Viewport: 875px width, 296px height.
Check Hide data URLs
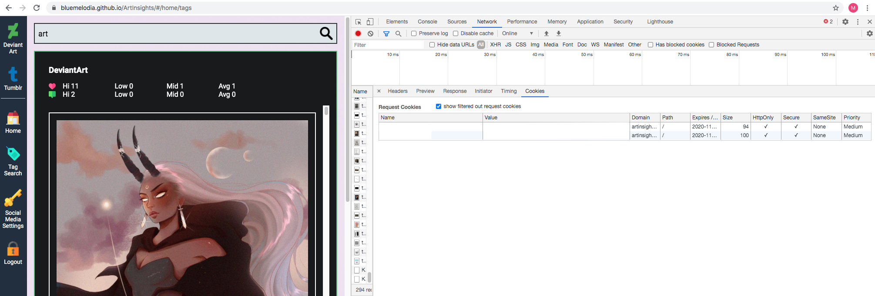(432, 45)
